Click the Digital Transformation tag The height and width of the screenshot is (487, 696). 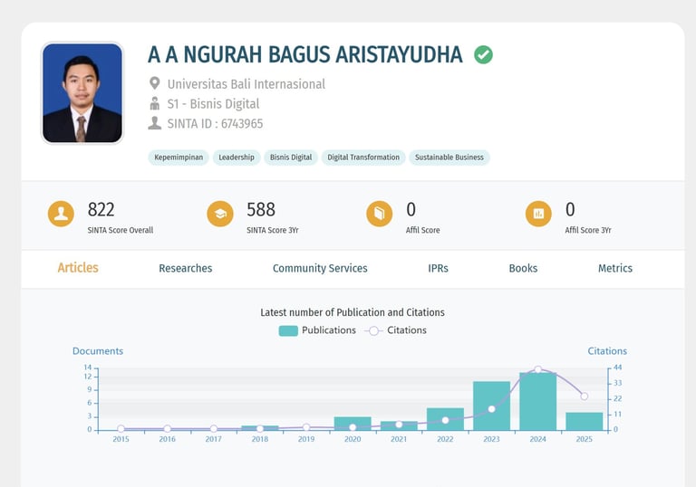coord(363,158)
